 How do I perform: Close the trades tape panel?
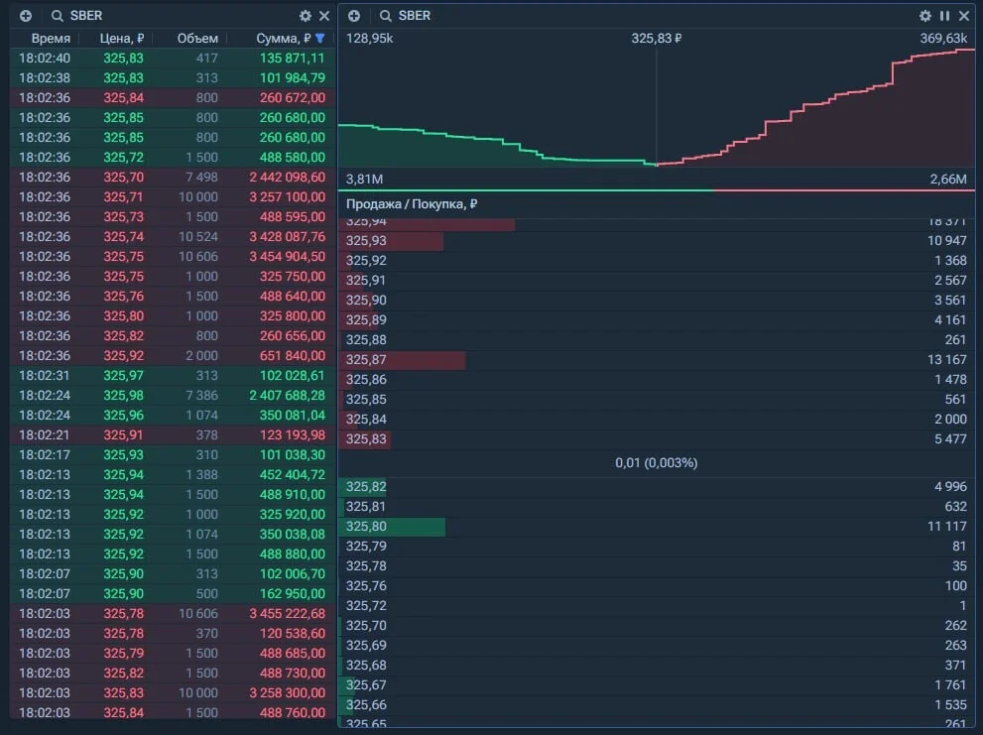tap(324, 16)
